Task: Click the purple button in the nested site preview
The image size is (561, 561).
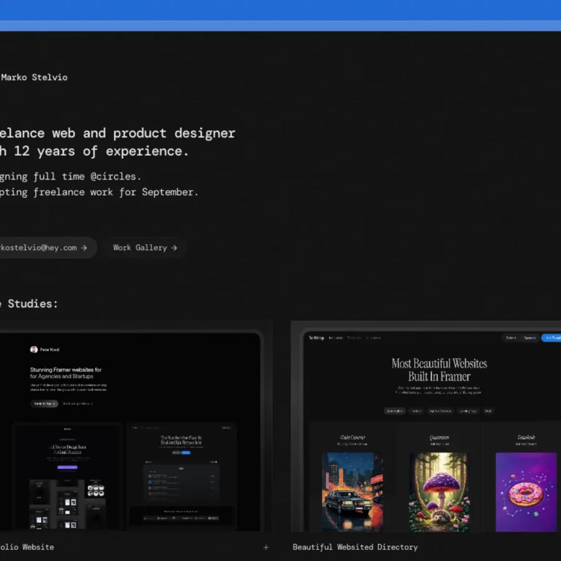Action: [x=67, y=467]
